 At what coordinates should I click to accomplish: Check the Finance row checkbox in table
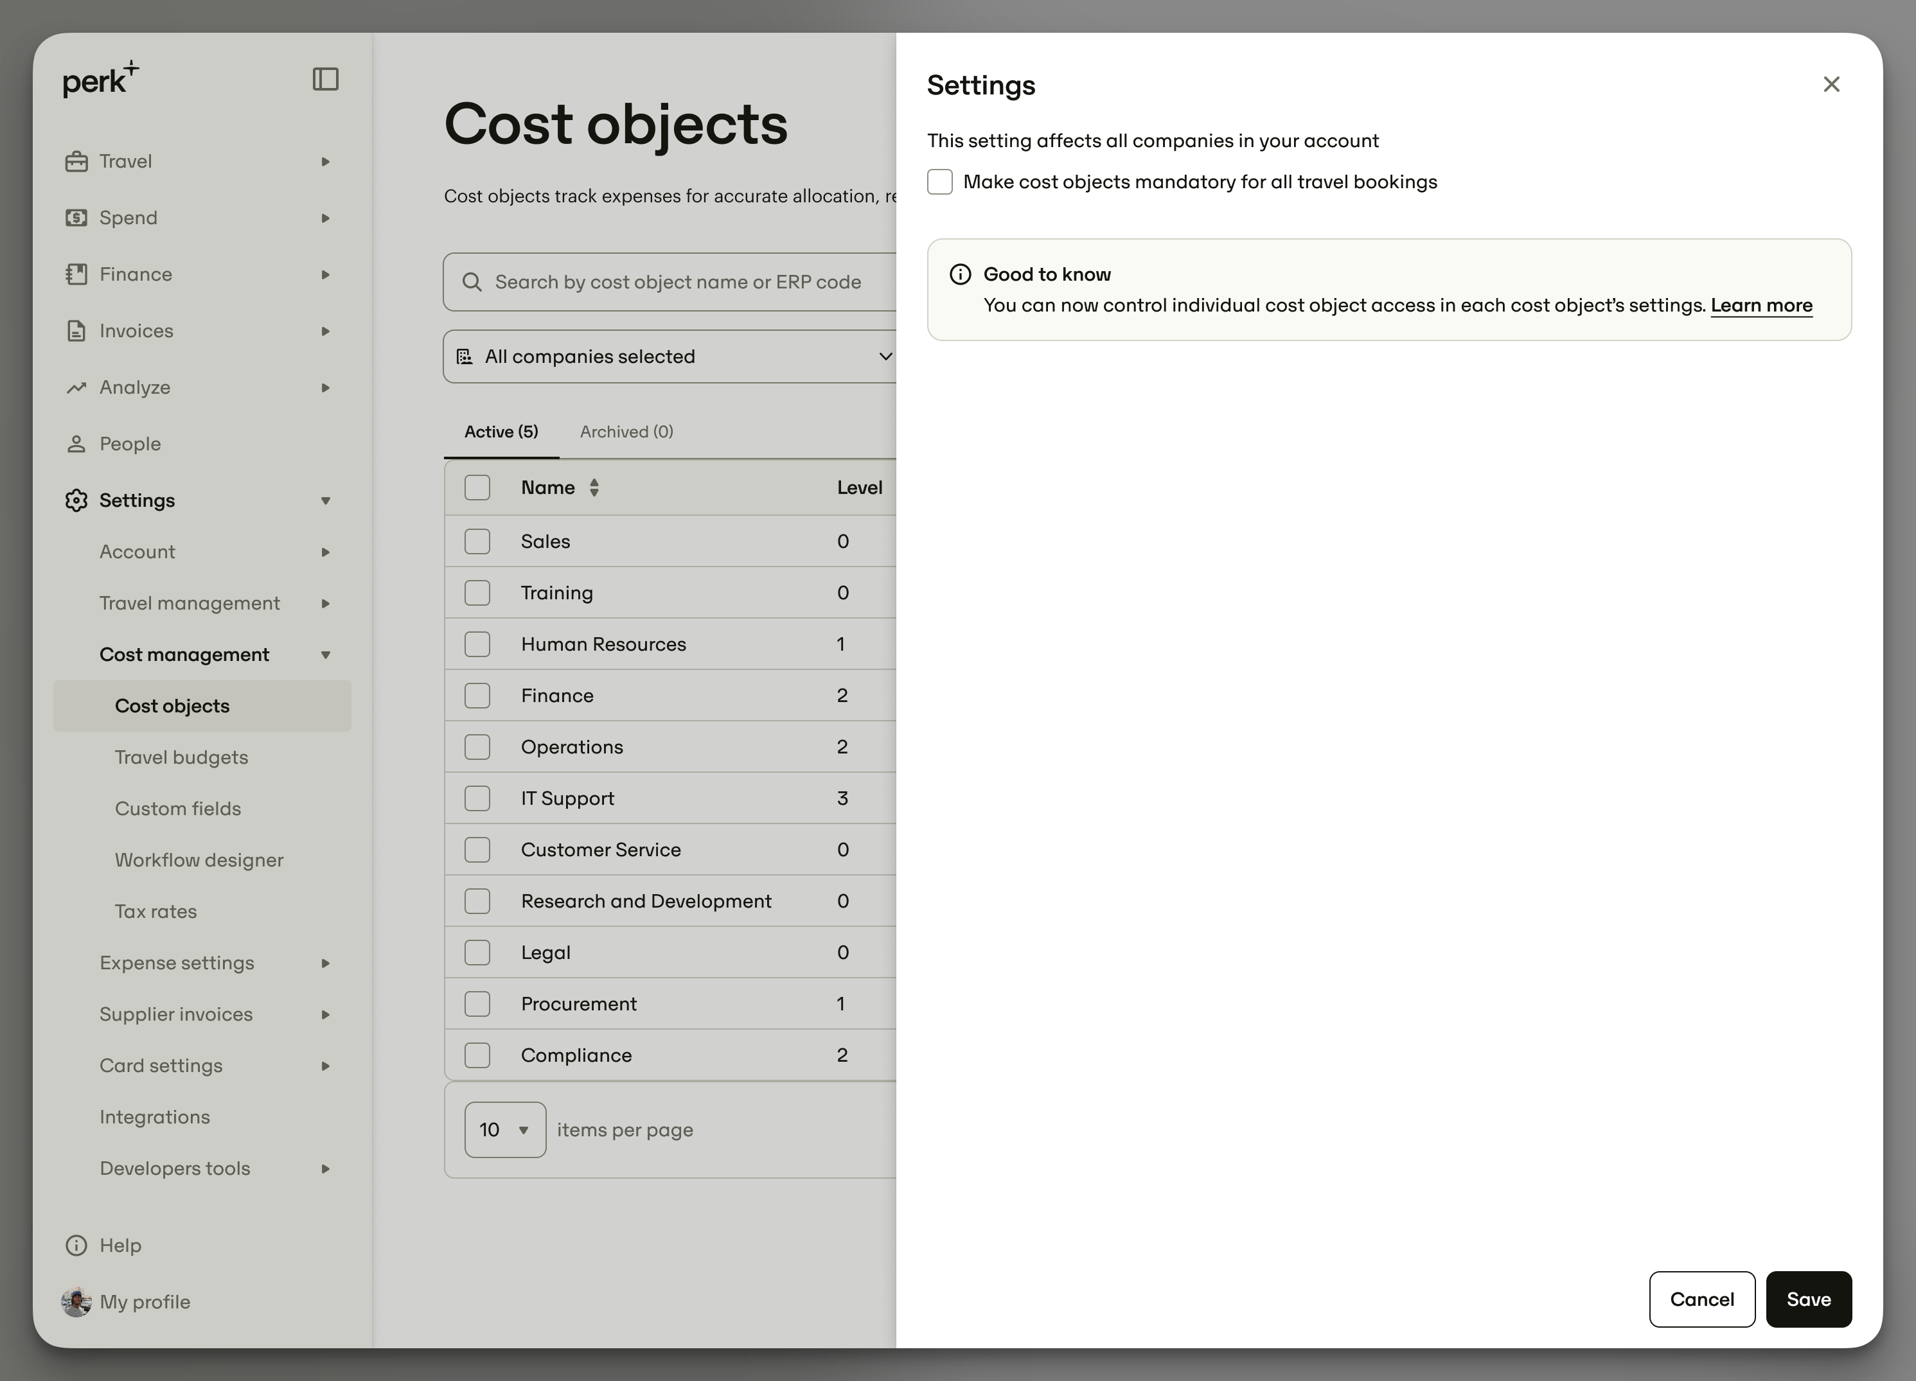[x=477, y=696]
